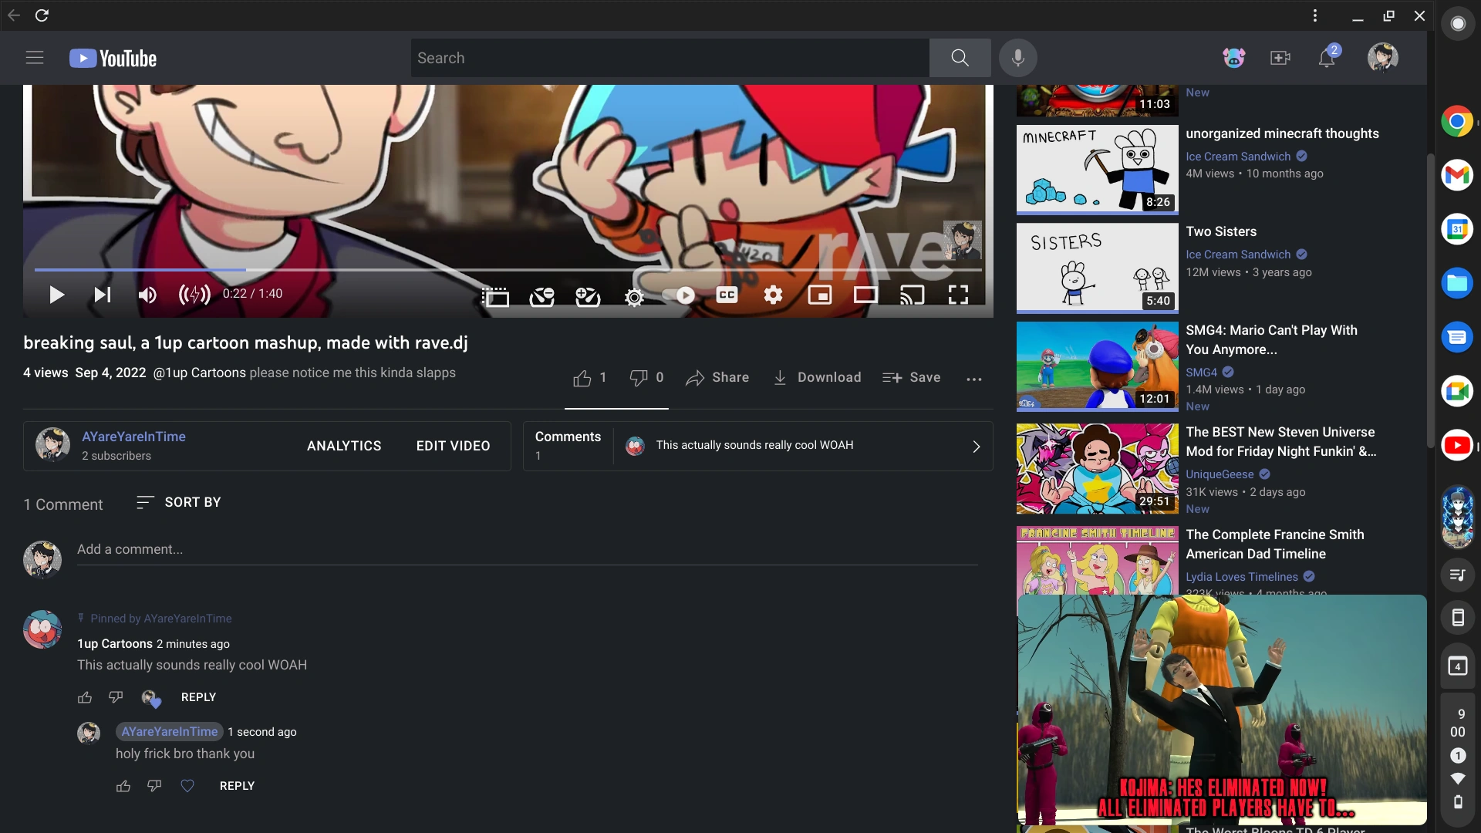This screenshot has width=1481, height=833.
Task: Open more actions three-dot menu below video
Action: click(x=974, y=379)
